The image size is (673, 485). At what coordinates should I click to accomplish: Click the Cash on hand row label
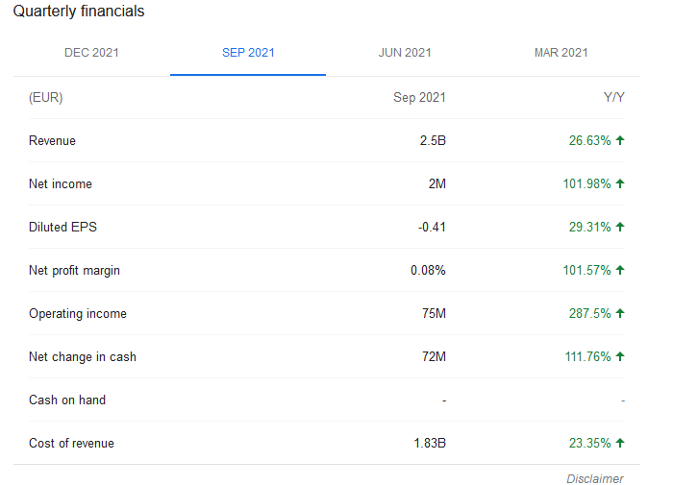67,400
